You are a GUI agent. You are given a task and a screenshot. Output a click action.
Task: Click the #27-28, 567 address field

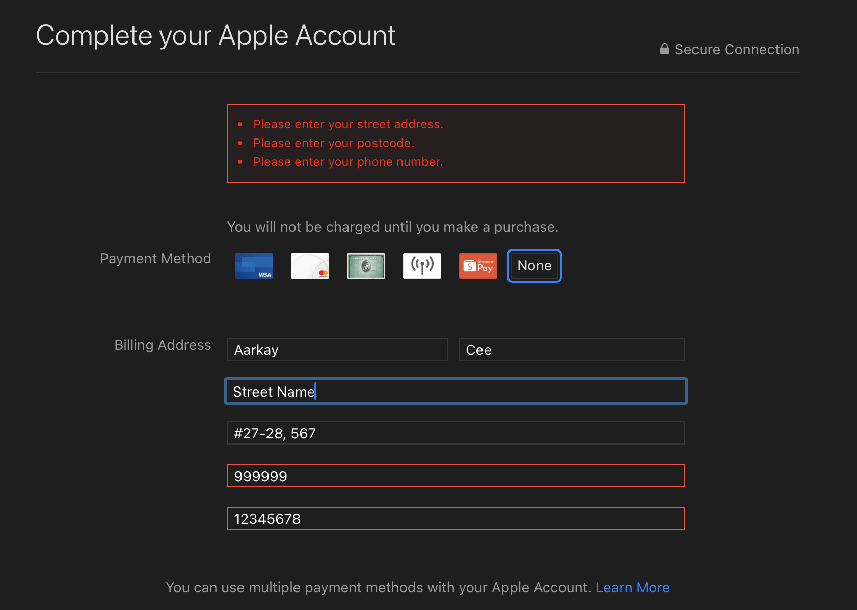coord(456,433)
